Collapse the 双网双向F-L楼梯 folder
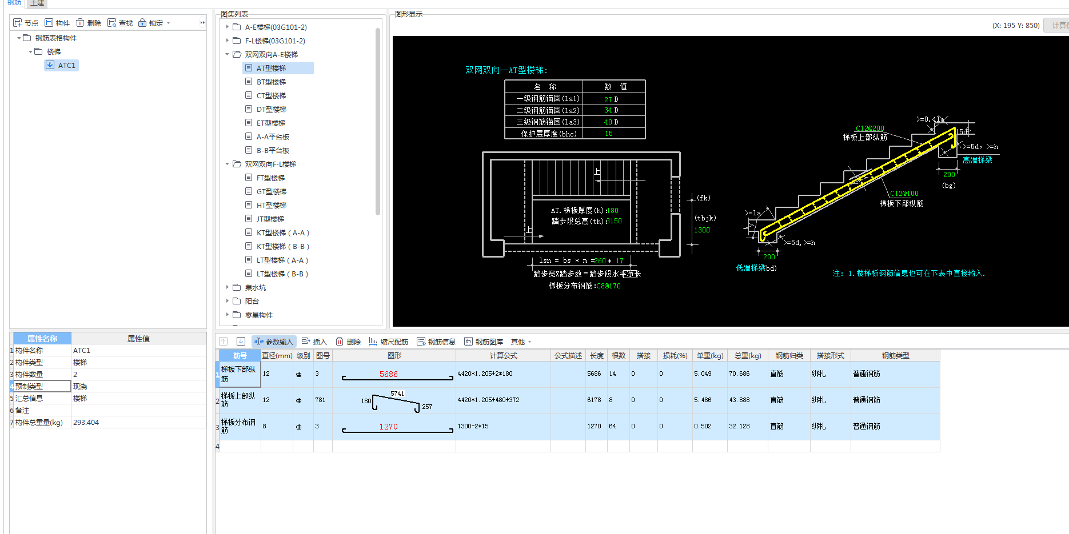Screen dimensions: 1069x534 coord(227,164)
